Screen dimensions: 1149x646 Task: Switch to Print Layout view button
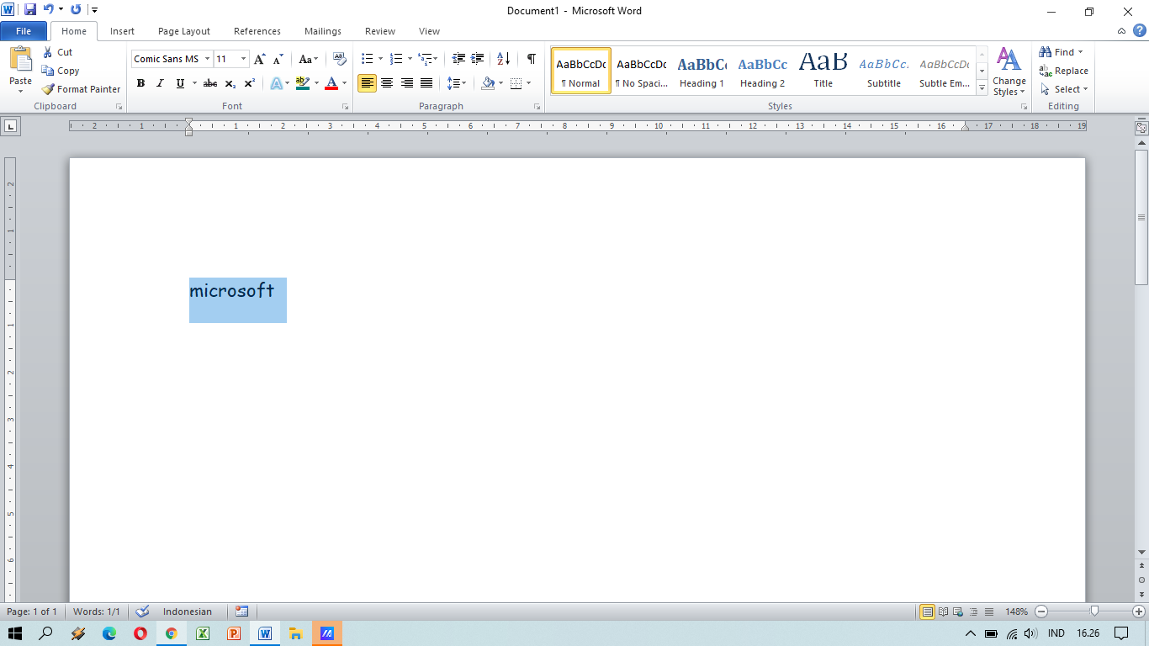[x=927, y=612]
